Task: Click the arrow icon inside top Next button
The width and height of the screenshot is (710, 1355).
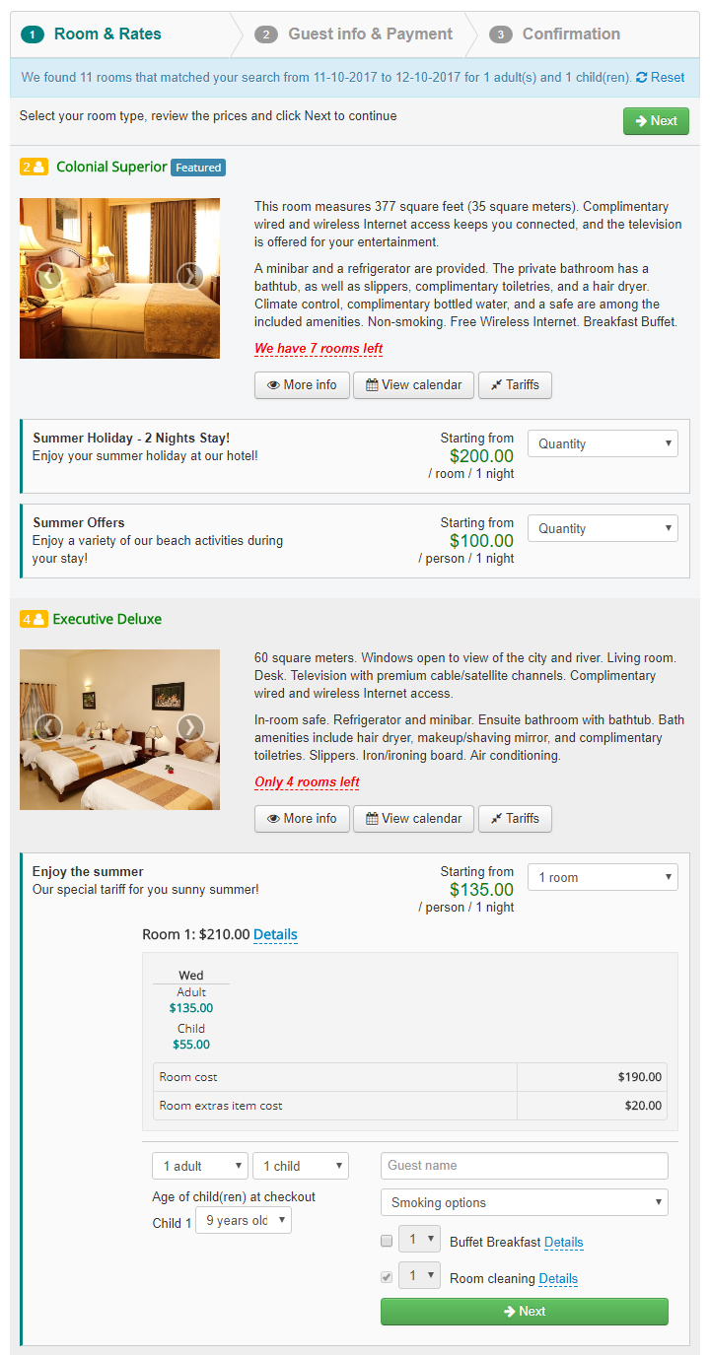Action: (639, 121)
